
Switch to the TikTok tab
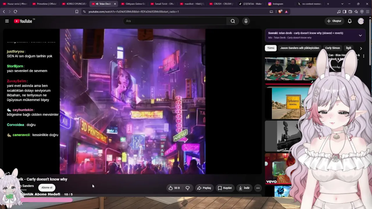coord(251,4)
